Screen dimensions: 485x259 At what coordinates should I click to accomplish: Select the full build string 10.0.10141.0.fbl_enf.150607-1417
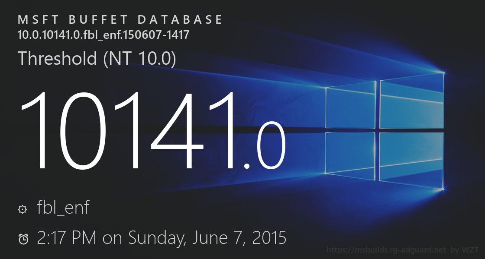103,35
